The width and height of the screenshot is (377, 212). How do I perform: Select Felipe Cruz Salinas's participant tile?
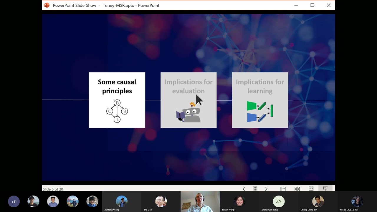click(357, 201)
